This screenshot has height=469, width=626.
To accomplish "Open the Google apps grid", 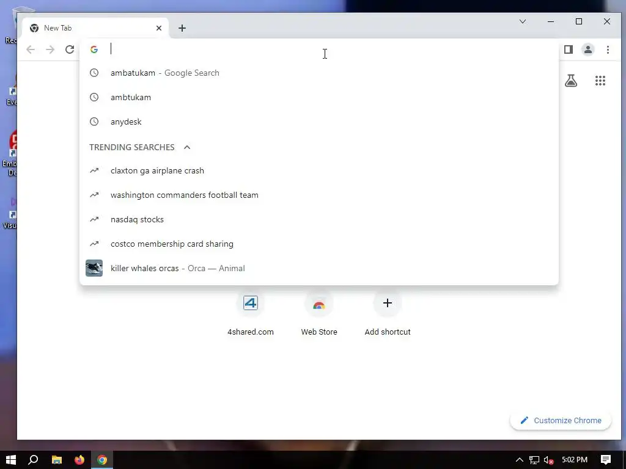I will click(600, 81).
